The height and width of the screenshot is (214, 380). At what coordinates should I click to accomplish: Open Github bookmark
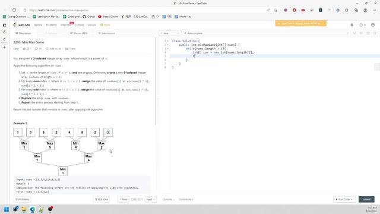[x=88, y=17]
